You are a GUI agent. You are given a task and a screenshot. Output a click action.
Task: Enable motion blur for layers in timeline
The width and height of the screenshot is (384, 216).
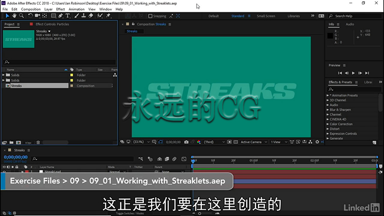pyautogui.click(x=175, y=159)
